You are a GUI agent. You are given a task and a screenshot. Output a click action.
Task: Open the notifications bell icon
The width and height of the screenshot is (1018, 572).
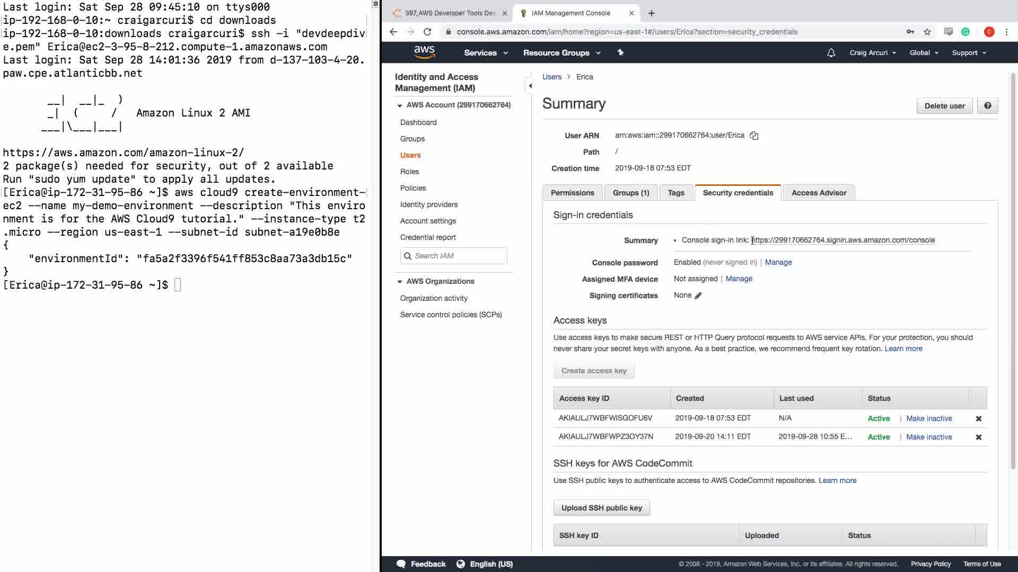pyautogui.click(x=831, y=52)
